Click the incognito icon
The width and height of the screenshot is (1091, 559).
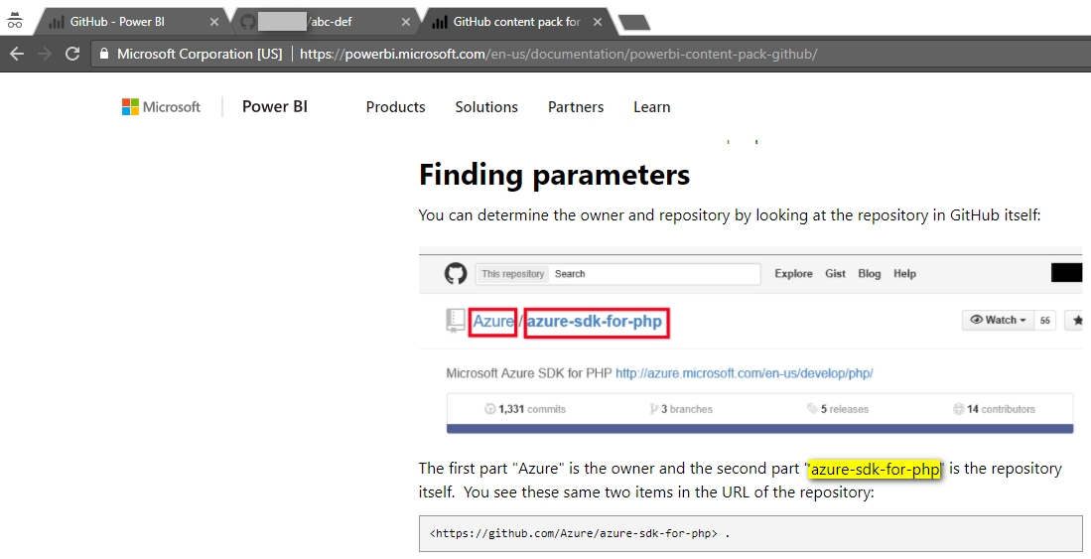coord(15,20)
